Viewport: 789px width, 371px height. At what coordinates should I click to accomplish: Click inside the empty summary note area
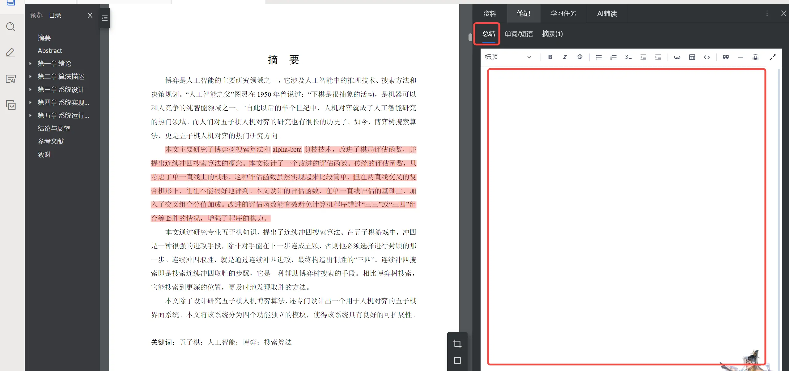[x=626, y=216]
